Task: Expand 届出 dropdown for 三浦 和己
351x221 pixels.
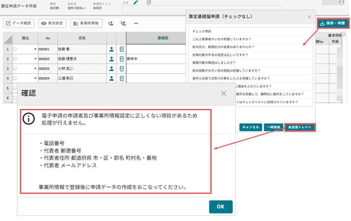Action: tap(35, 78)
